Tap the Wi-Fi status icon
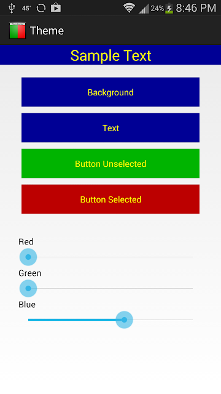 pyautogui.click(x=130, y=8)
